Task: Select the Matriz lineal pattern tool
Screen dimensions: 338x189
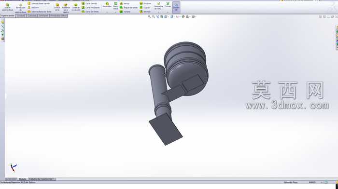Action: 116,6
